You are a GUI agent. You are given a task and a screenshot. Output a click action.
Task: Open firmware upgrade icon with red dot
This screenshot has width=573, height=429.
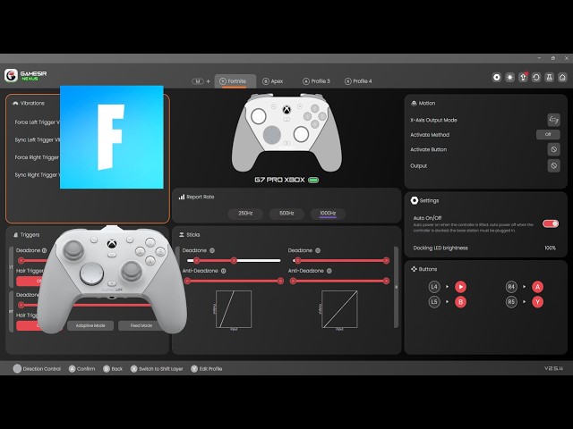[x=523, y=78]
